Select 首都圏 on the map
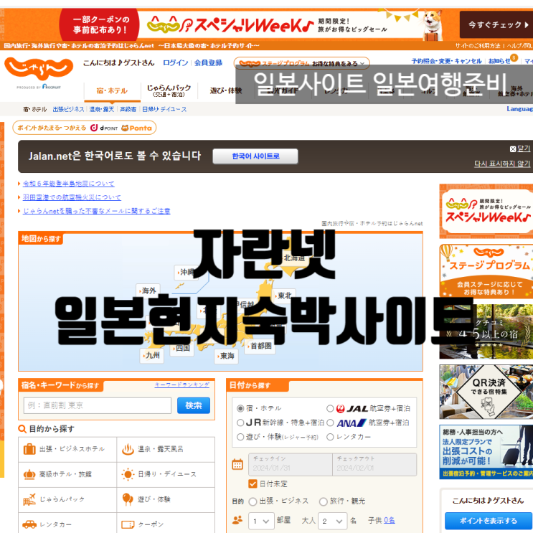This screenshot has width=533, height=533. pos(260,346)
